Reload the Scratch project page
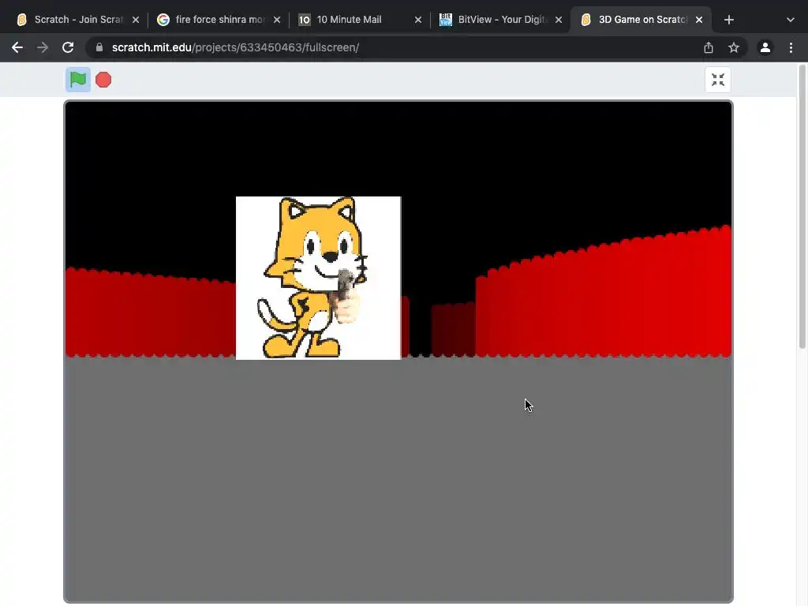The image size is (808, 606). 68,47
